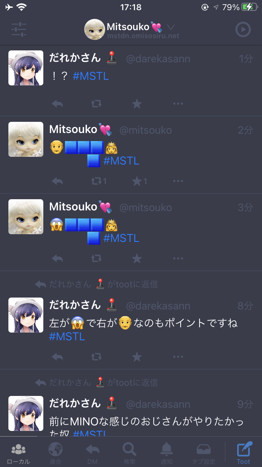This screenshot has width=262, height=467.
Task: Switch to the ローカル tab
Action: [19, 453]
